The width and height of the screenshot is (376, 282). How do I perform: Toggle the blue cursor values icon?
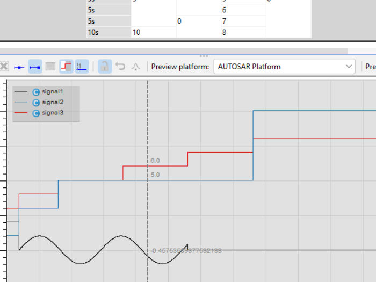coord(82,67)
